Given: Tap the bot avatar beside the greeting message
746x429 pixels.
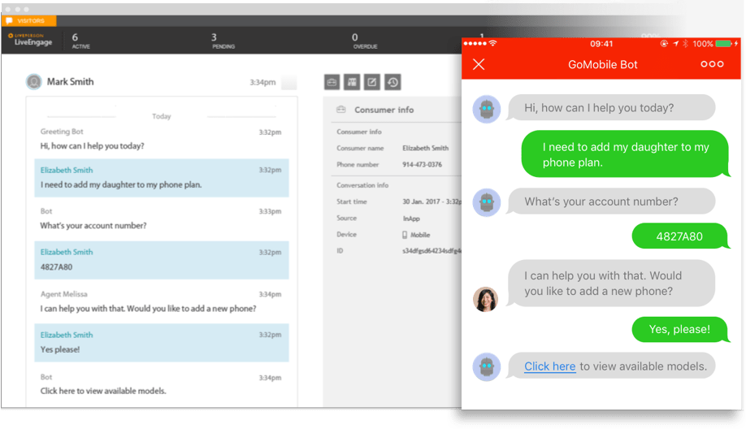Looking at the screenshot, I should click(486, 110).
